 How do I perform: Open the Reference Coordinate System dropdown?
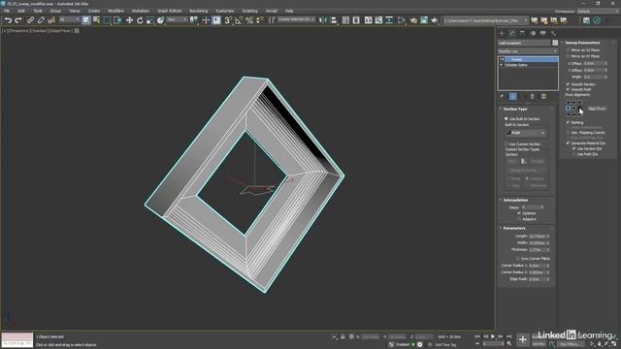point(177,19)
